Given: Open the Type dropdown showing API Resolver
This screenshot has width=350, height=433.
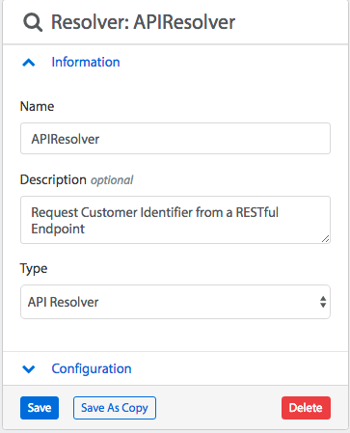Looking at the screenshot, I should click(175, 302).
